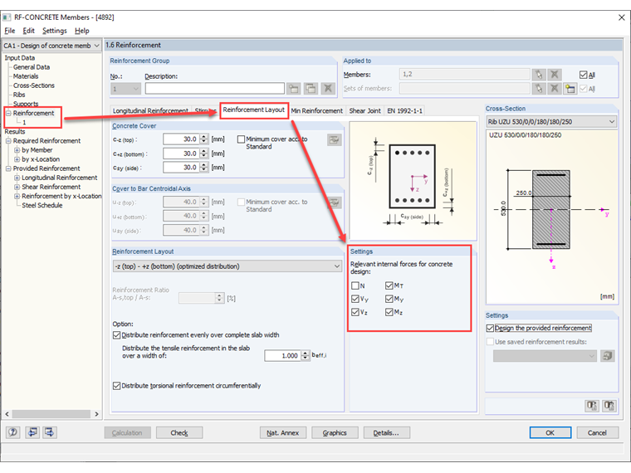Click copy reinforcement group icon

[x=311, y=88]
